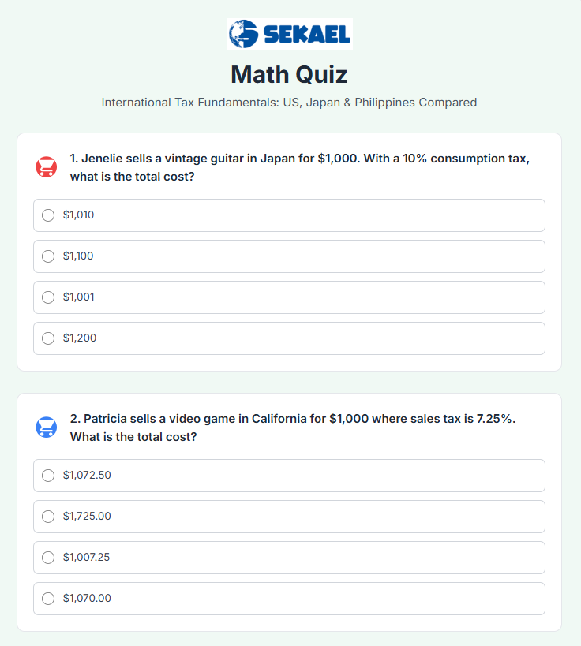Click the $1,072.50 answer label text

pyautogui.click(x=87, y=476)
